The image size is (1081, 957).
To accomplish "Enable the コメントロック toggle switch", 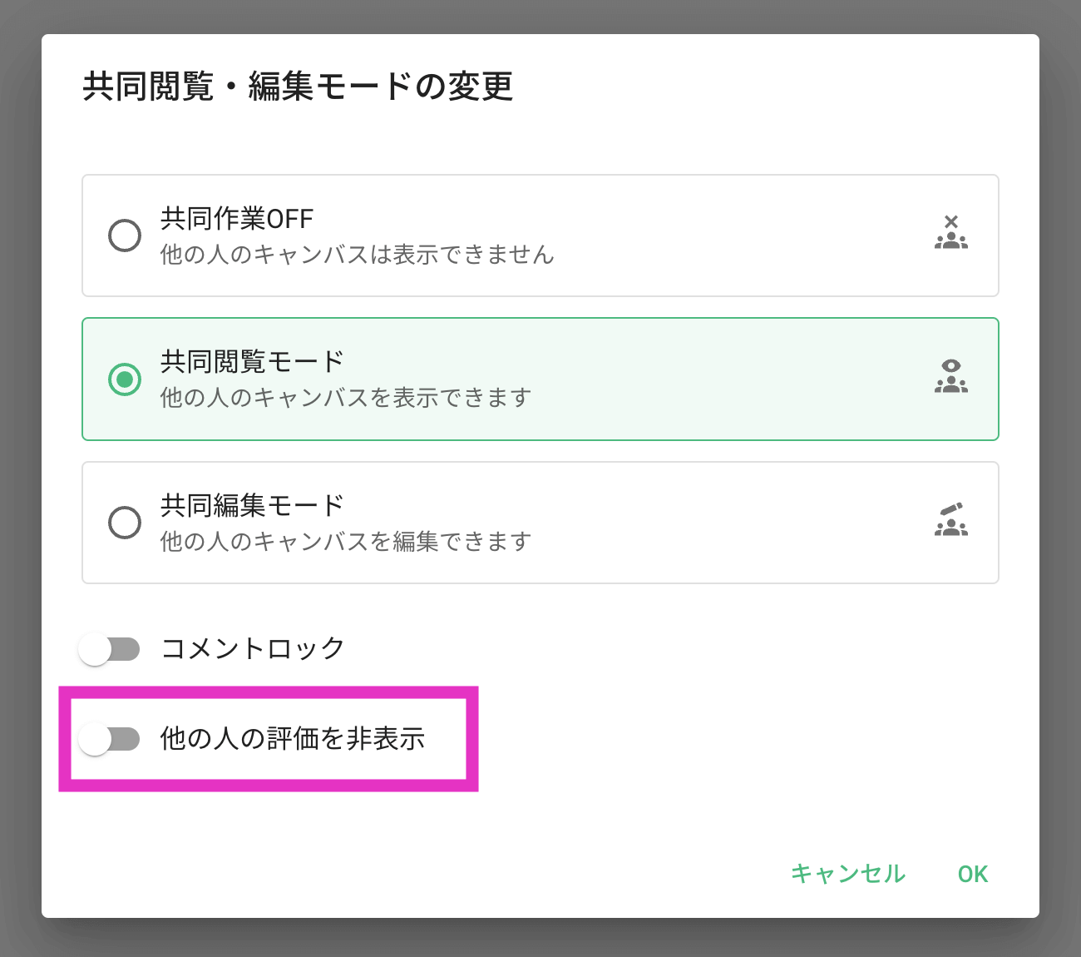I will tap(109, 649).
